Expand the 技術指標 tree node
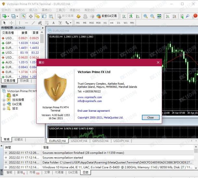Screen dimensions: 198x178 click(x=4, y=100)
